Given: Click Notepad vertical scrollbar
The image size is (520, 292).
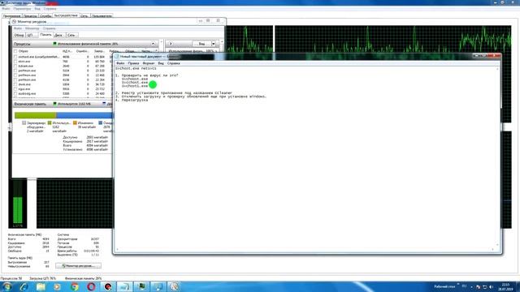Looking at the screenshot, I should click(497, 157).
